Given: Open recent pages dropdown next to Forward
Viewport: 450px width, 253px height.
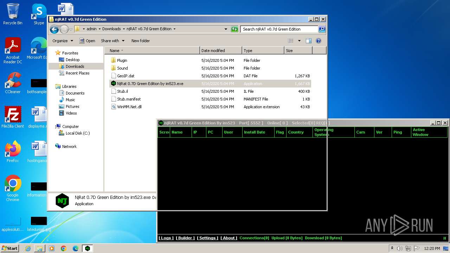Looking at the screenshot, I should coord(71,30).
